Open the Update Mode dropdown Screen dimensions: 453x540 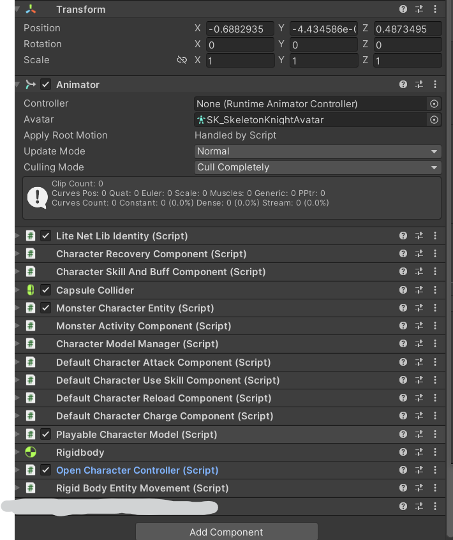point(317,151)
